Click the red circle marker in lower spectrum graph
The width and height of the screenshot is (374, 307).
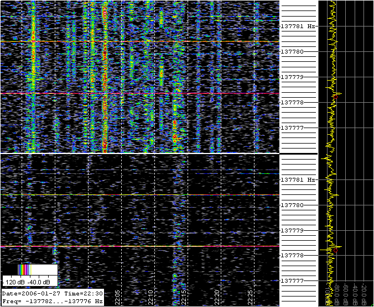tap(336, 250)
